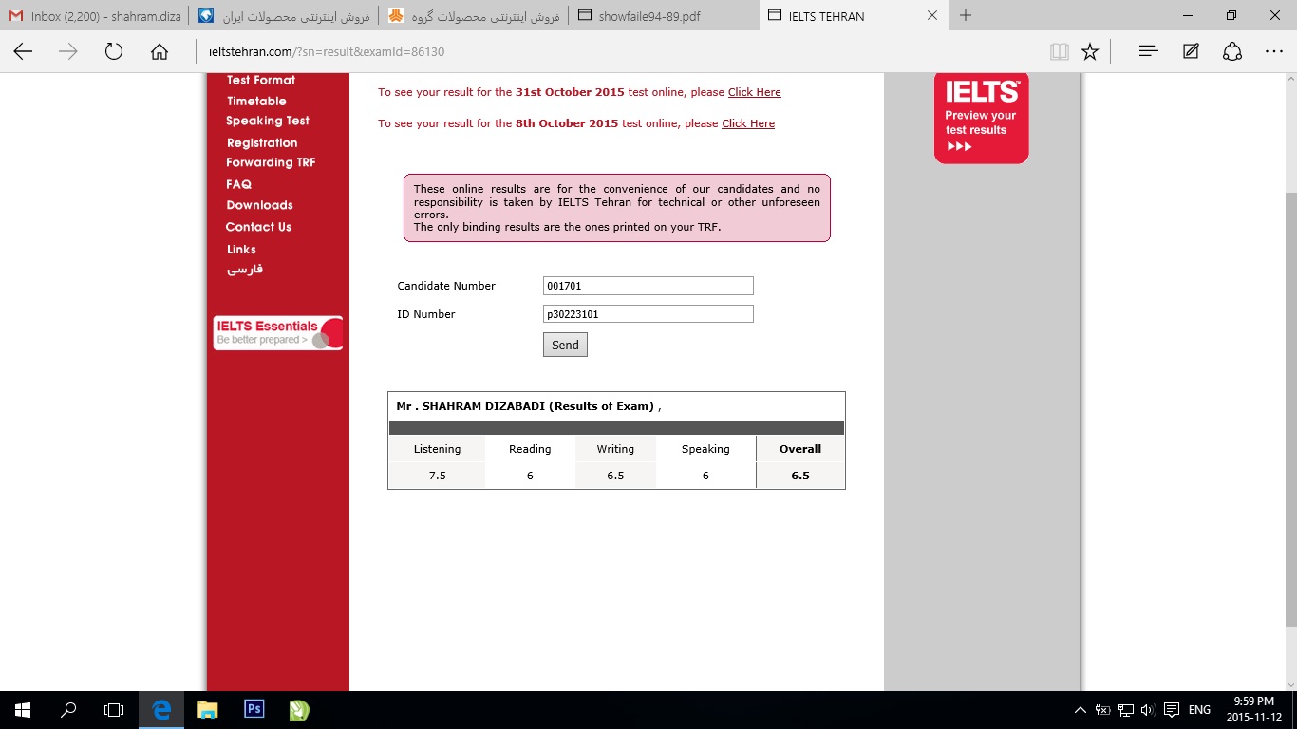Make a Web Note pencil icon
This screenshot has height=729, width=1297.
tap(1191, 51)
